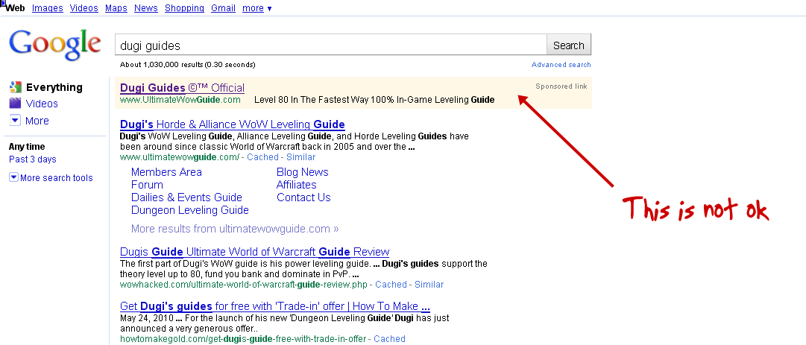Click the wowhacked.com green URL text
This screenshot has width=806, height=345.
coord(244,285)
